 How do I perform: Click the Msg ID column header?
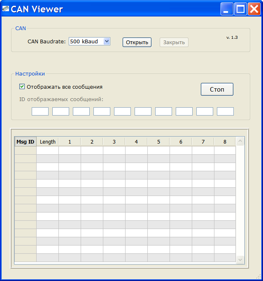pyautogui.click(x=26, y=142)
